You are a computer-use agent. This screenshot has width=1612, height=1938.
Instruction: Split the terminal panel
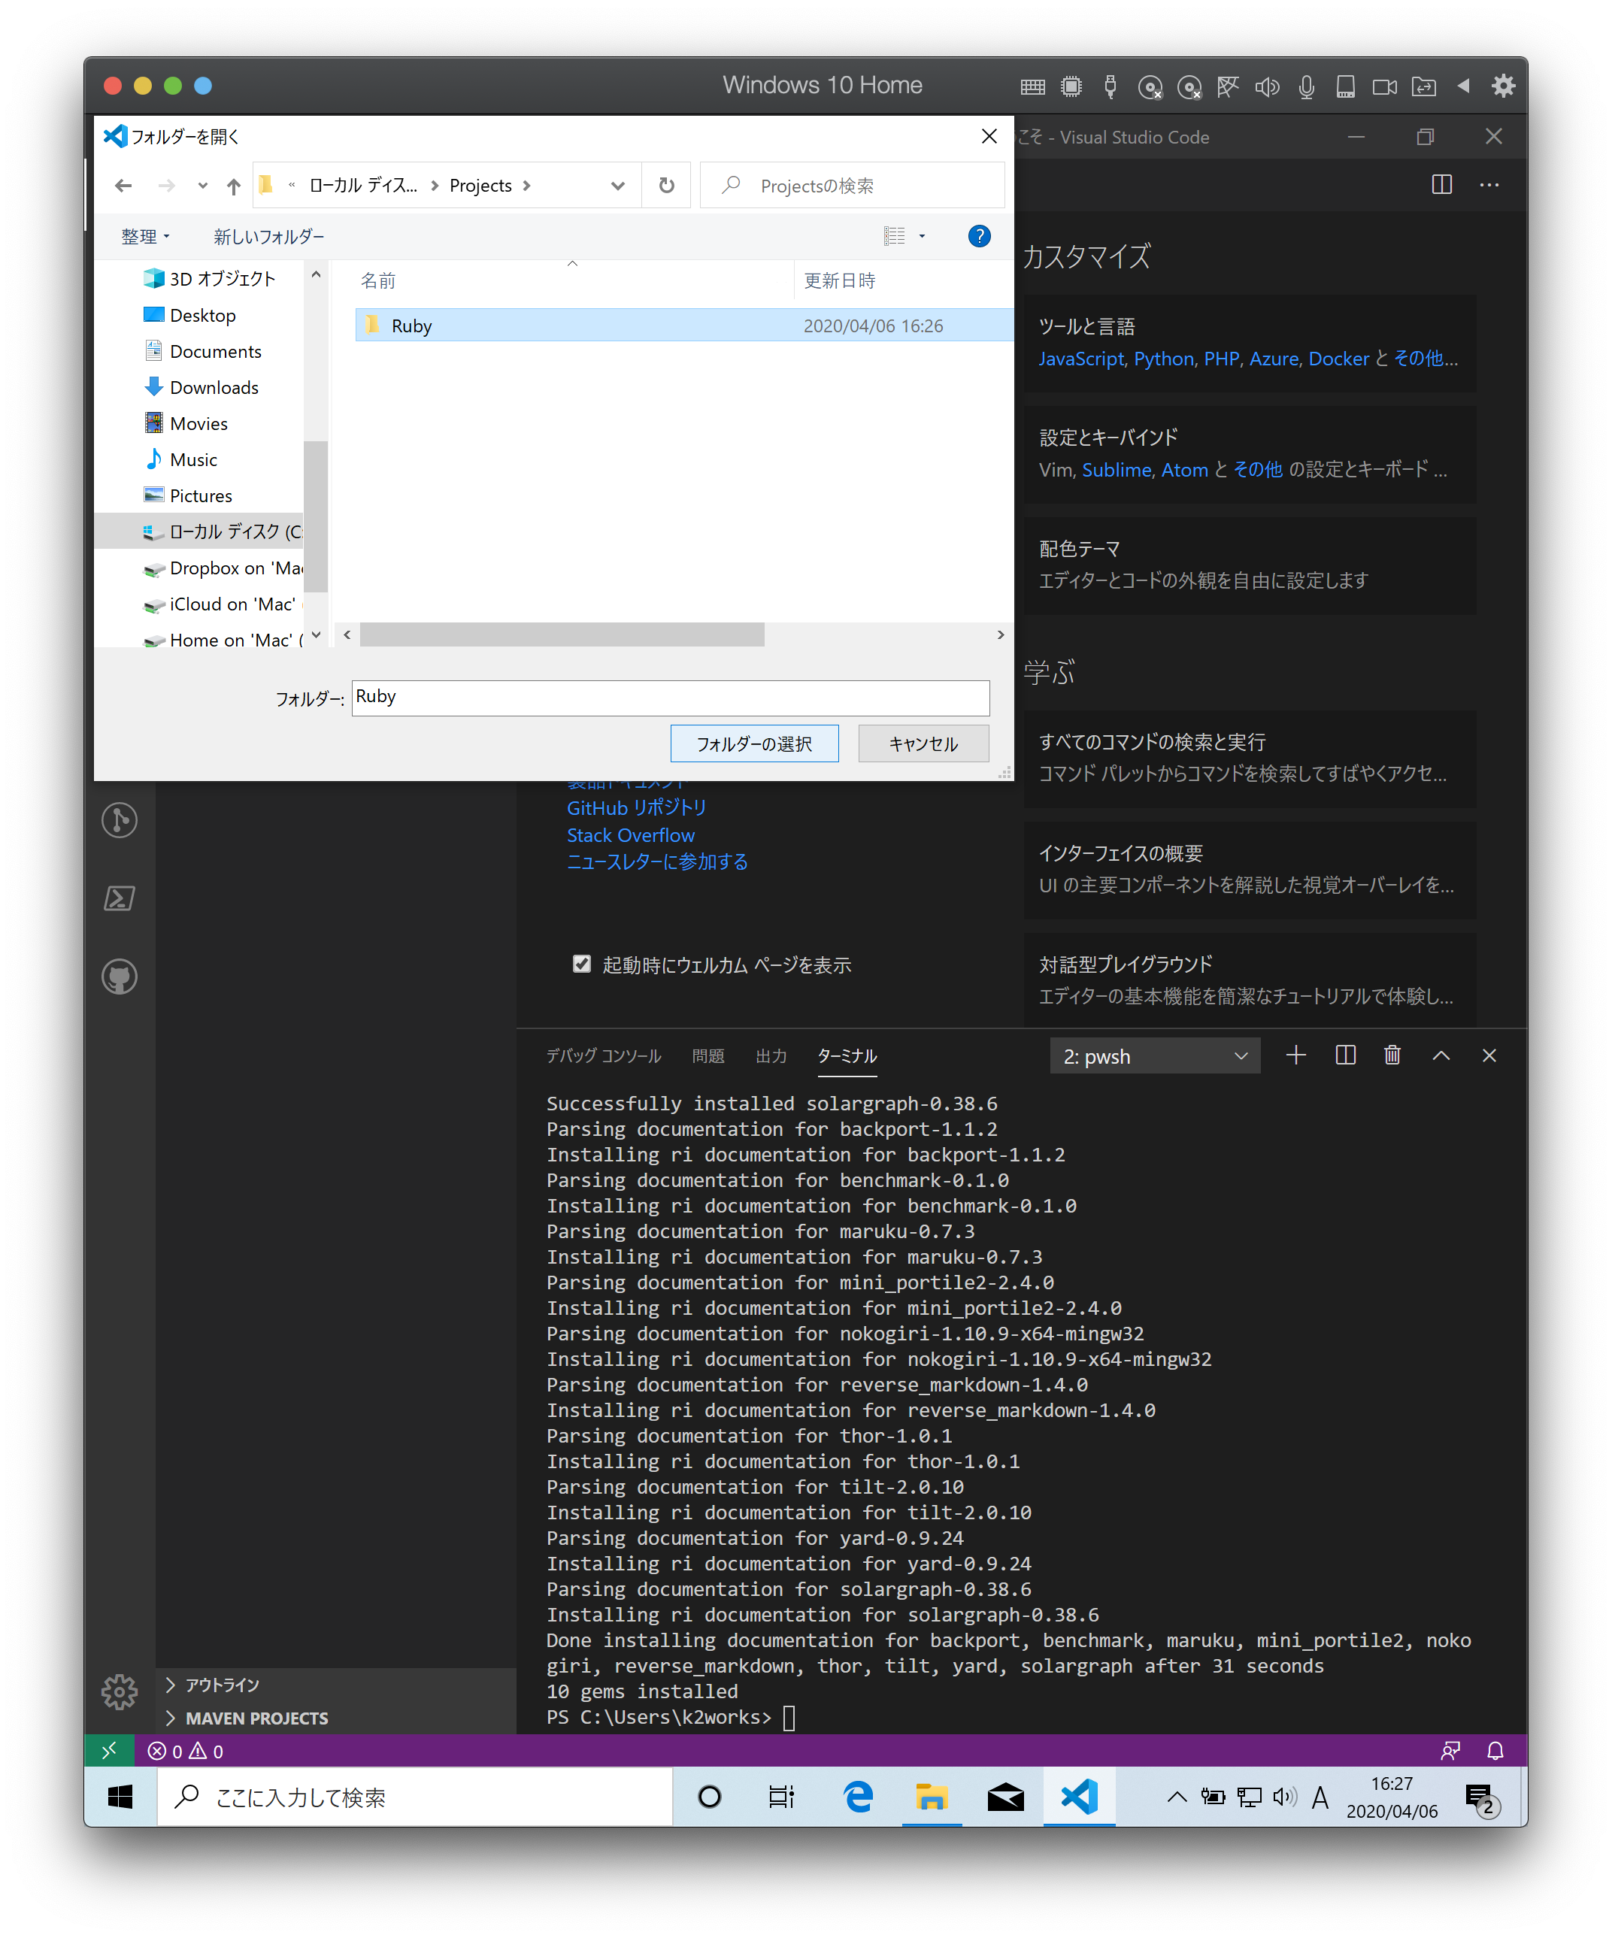pyautogui.click(x=1344, y=1055)
